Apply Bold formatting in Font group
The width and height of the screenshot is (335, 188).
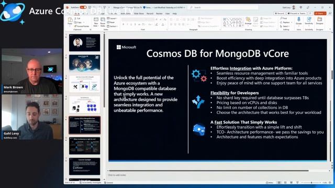click(x=124, y=25)
